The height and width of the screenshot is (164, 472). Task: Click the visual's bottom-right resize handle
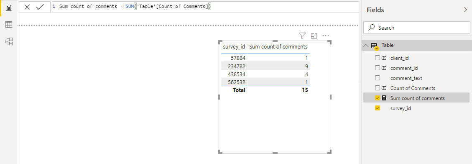pos(329,151)
